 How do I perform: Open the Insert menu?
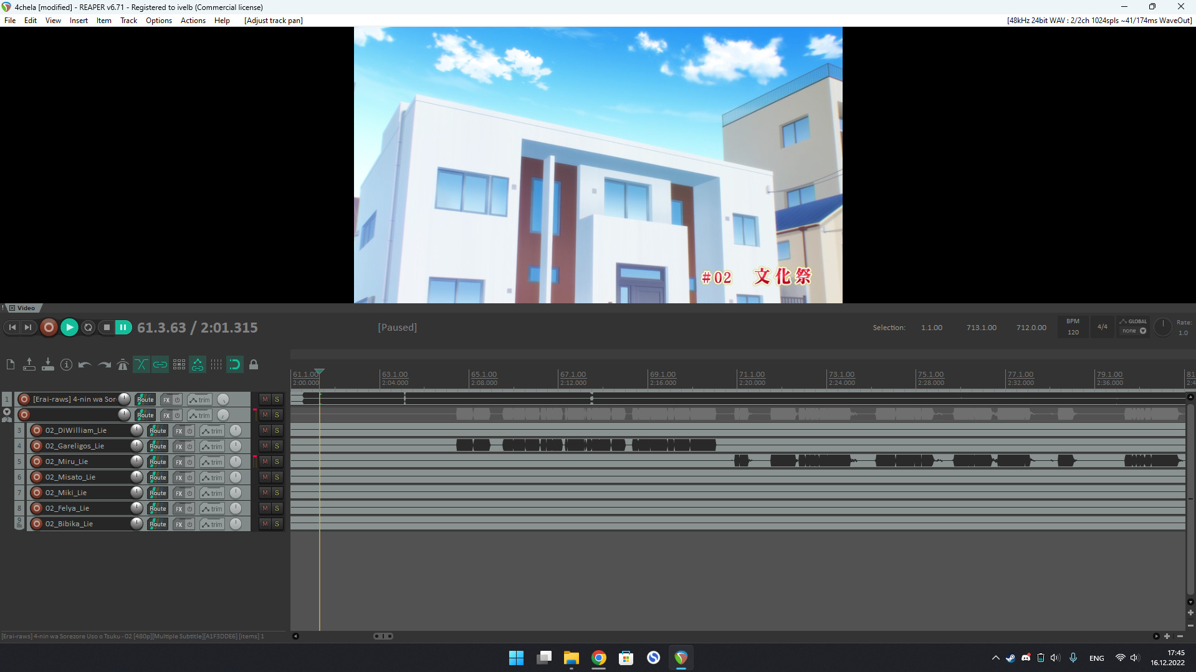point(79,21)
